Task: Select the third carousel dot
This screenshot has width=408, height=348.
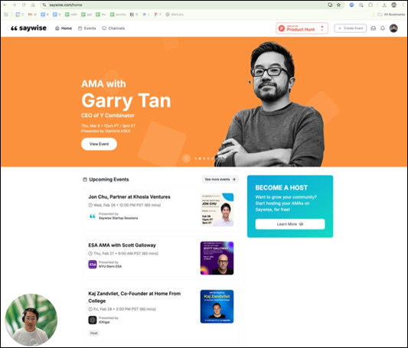Action: [x=204, y=158]
